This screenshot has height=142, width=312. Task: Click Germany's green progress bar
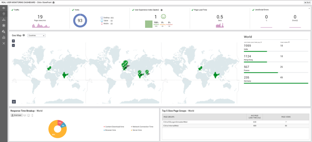pyautogui.click(x=276, y=83)
